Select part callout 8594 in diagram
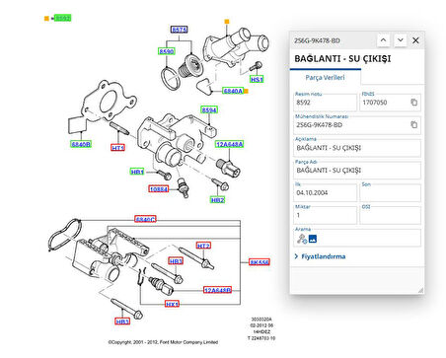The height and width of the screenshot is (358, 446). pyautogui.click(x=209, y=109)
